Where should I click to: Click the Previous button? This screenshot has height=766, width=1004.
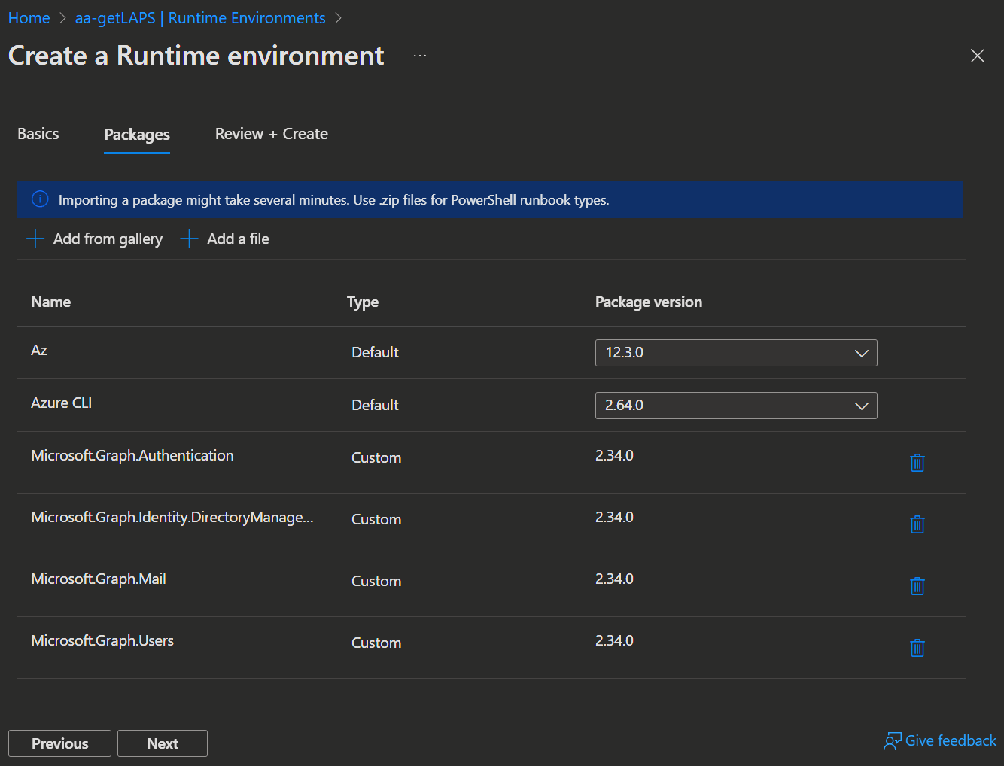[59, 743]
